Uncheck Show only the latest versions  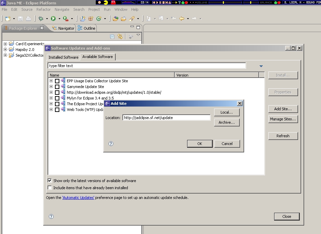point(50,181)
